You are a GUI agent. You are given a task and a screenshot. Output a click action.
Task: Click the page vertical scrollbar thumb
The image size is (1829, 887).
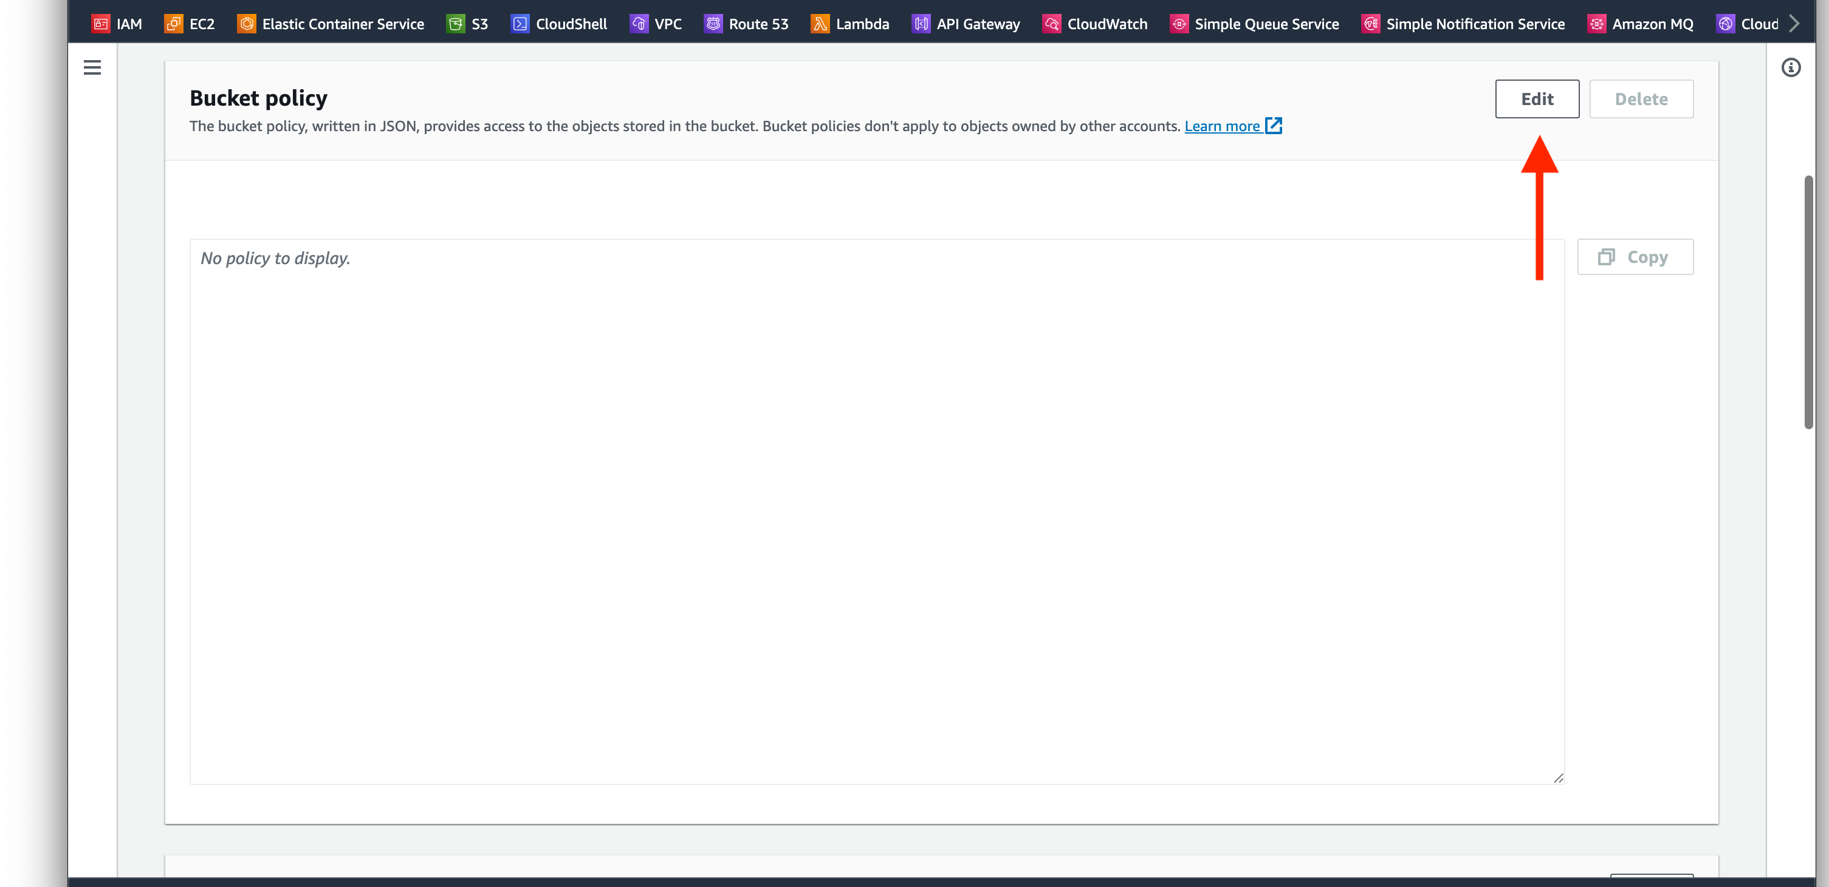pos(1808,302)
